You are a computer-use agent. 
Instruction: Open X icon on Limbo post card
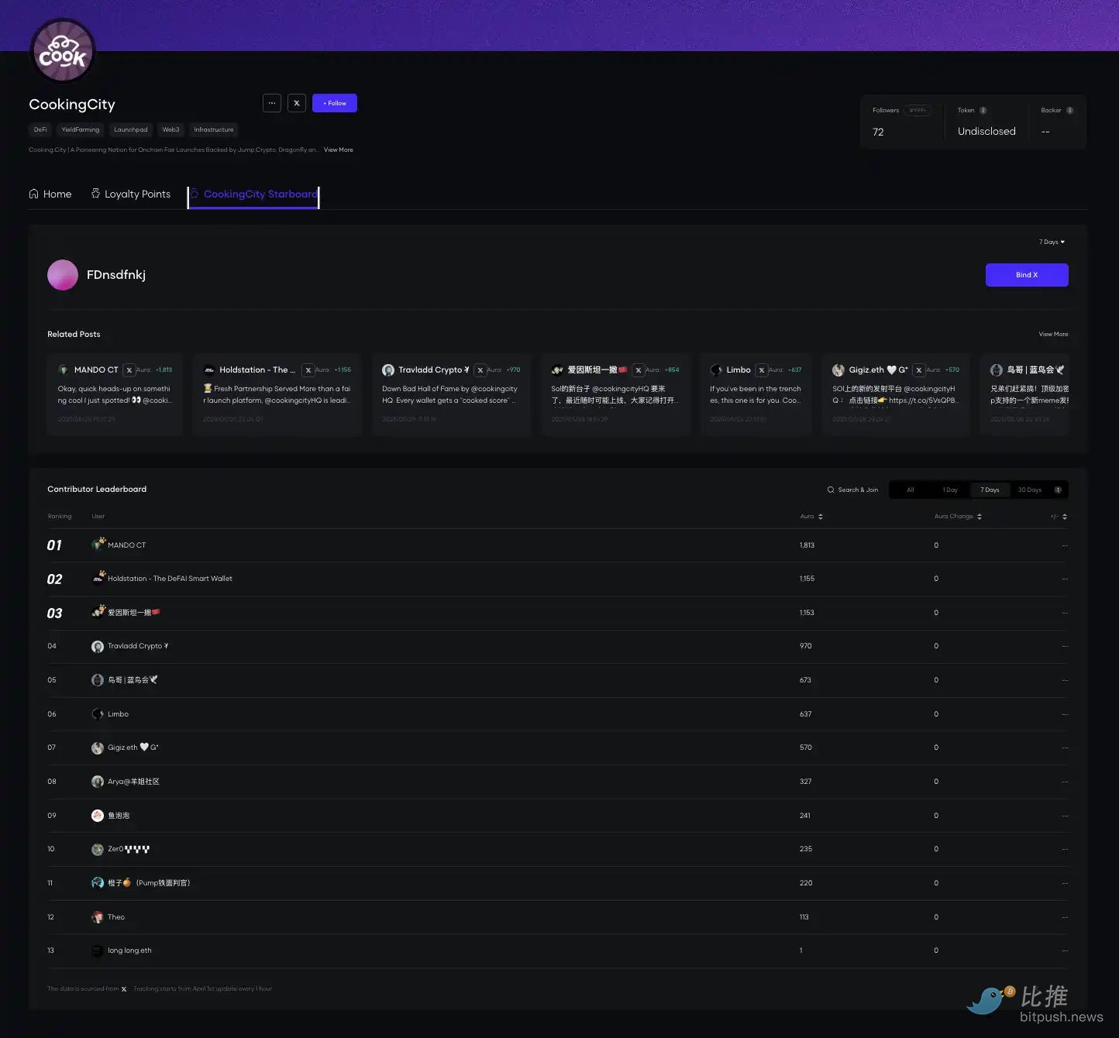point(762,370)
